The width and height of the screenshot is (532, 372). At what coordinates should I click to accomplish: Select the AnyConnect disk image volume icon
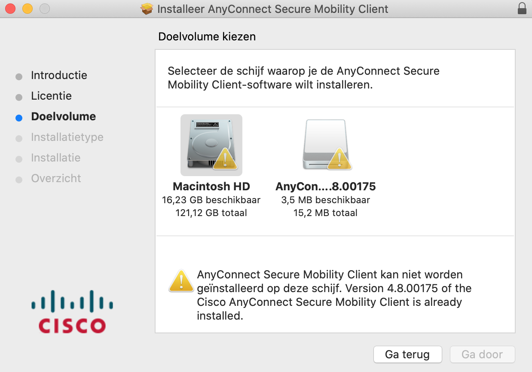pos(325,144)
